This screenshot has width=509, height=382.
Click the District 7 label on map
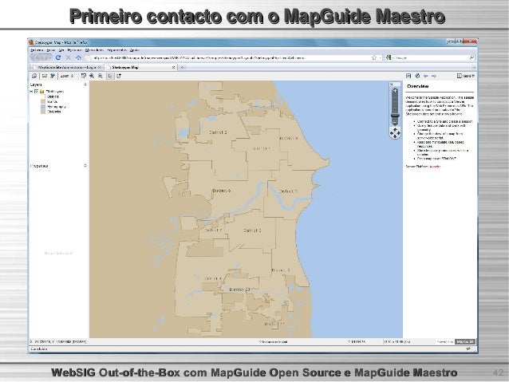coord(288,191)
